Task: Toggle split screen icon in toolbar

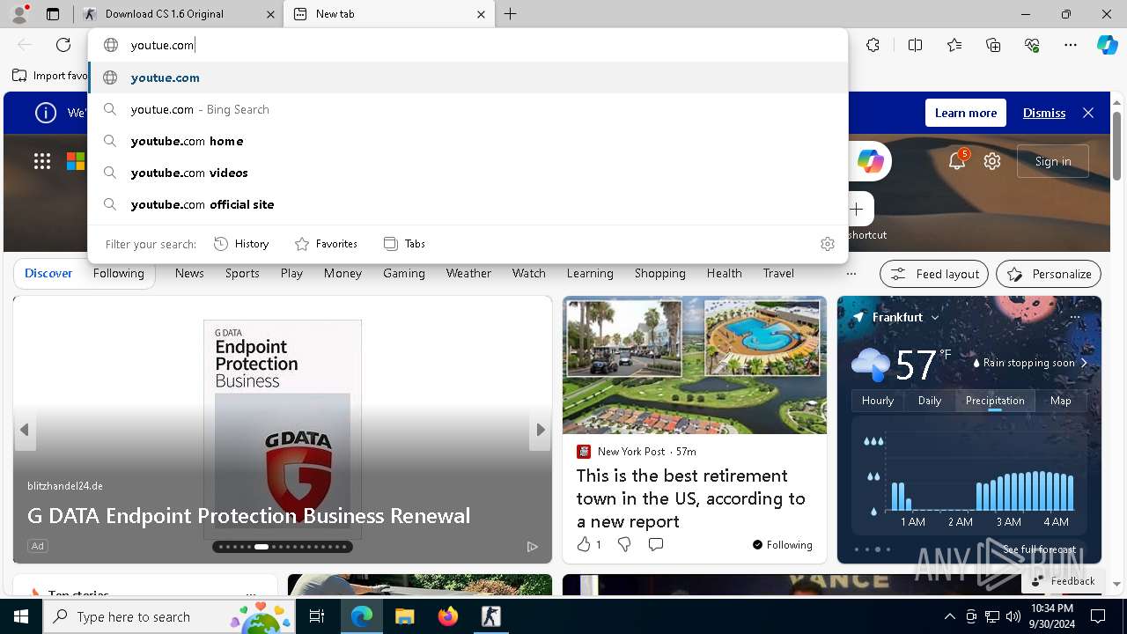Action: pyautogui.click(x=915, y=45)
